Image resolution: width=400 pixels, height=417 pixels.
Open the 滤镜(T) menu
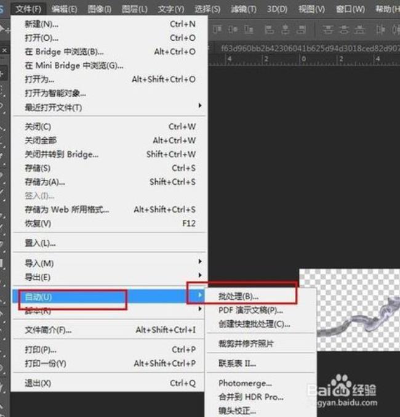(x=244, y=9)
